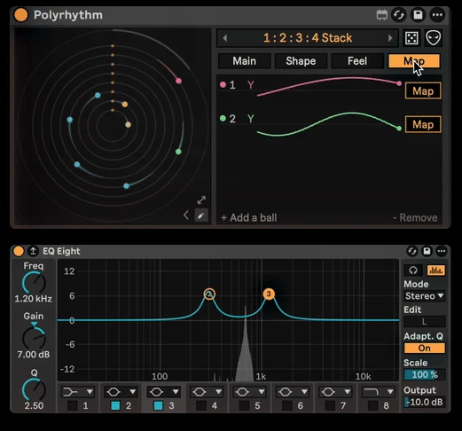Switch to the Shape tab
The image size is (462, 431).
pos(301,61)
